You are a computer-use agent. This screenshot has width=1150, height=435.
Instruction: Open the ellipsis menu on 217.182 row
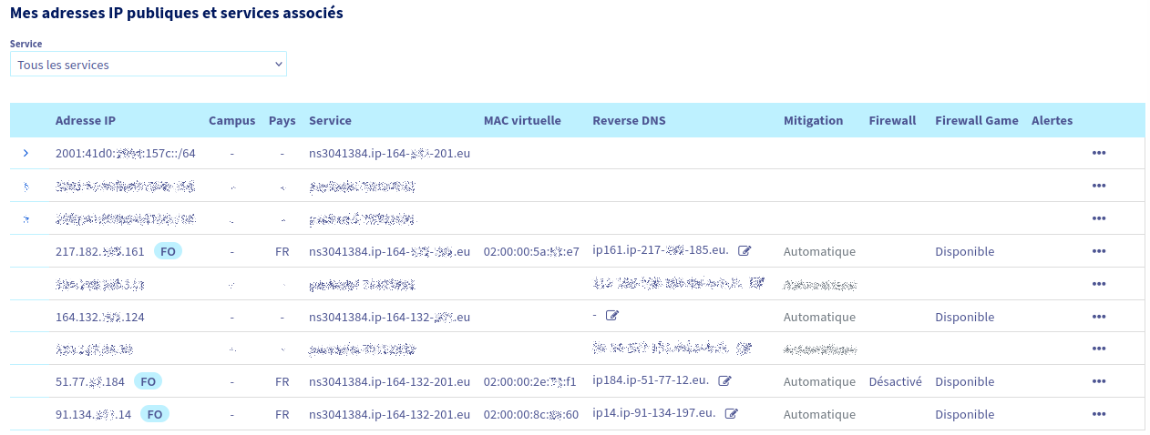click(1098, 251)
